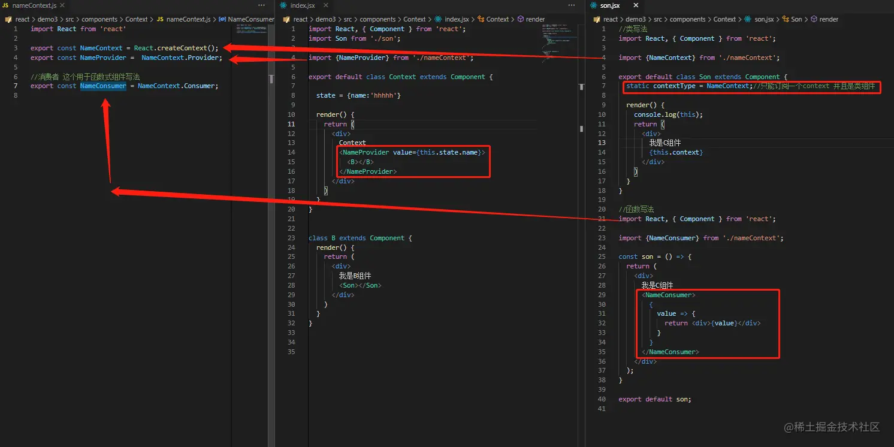Open More Actions menu in nameContext.js pane
The height and width of the screenshot is (447, 894).
261,5
